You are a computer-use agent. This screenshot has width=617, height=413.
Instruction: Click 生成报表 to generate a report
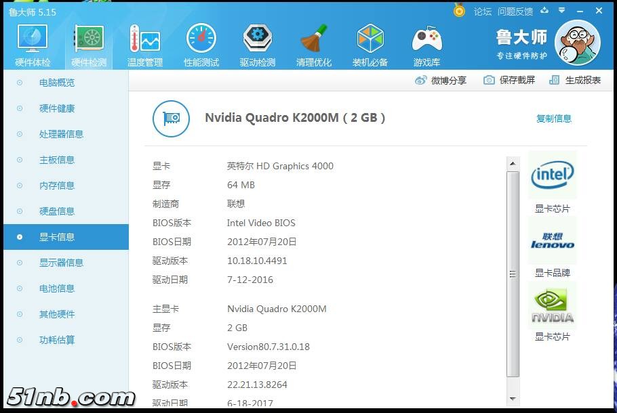tap(575, 80)
